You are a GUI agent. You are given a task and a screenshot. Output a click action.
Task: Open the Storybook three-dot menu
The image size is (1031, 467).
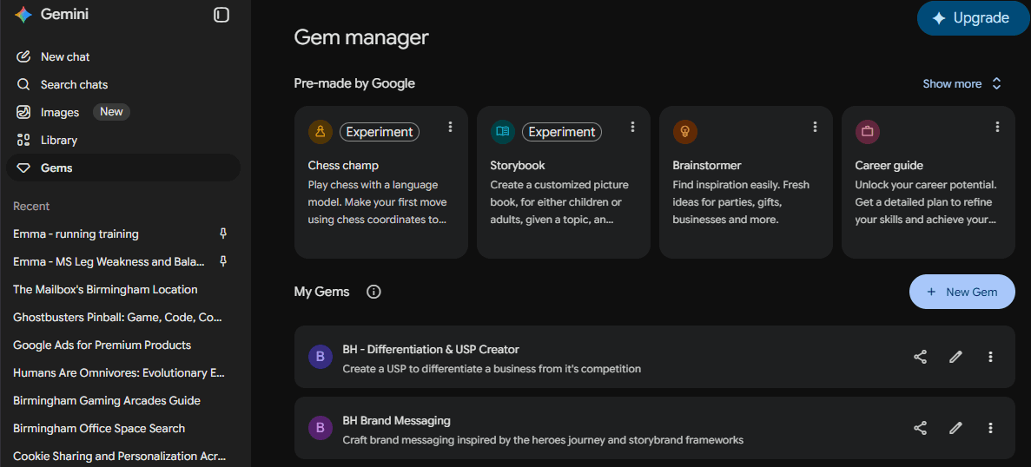(x=632, y=127)
